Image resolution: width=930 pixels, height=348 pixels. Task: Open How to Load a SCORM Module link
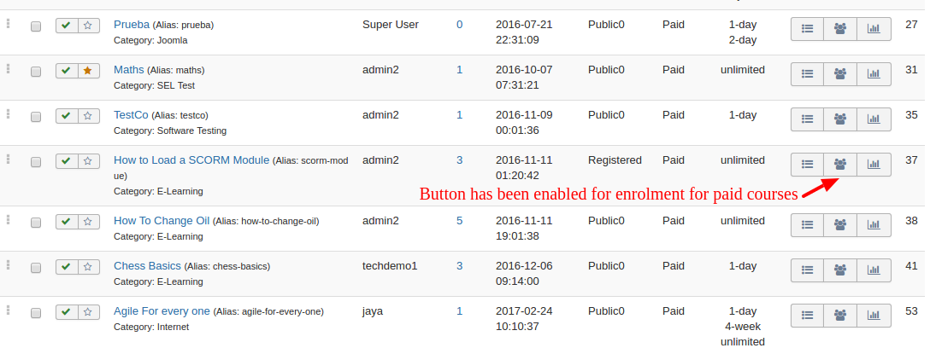(x=191, y=159)
